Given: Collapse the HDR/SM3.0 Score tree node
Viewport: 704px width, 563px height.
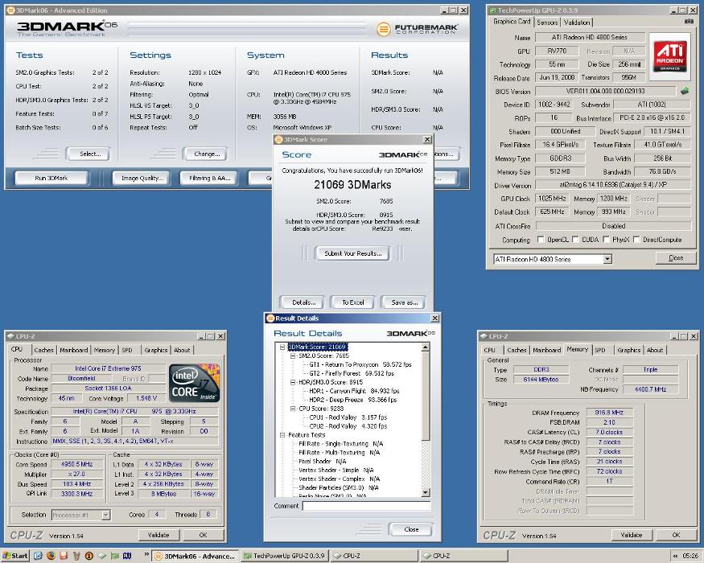Looking at the screenshot, I should (293, 382).
